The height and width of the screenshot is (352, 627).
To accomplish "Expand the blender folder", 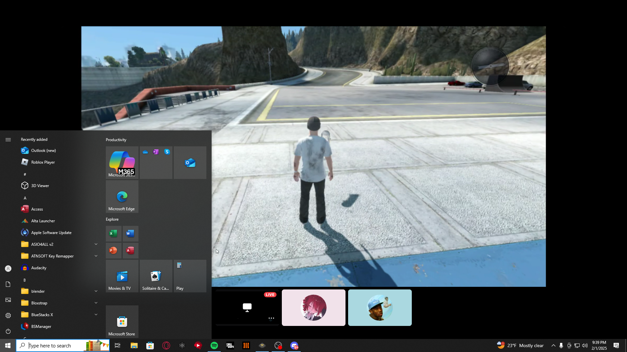I will (x=96, y=291).
